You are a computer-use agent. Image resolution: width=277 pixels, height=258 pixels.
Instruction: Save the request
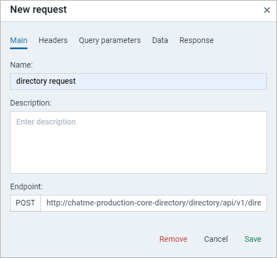point(253,239)
